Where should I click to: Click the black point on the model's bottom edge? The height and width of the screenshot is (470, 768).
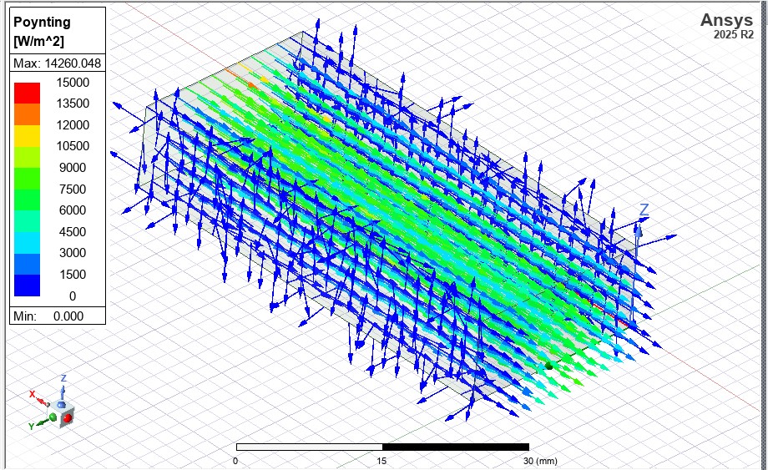[x=549, y=365]
